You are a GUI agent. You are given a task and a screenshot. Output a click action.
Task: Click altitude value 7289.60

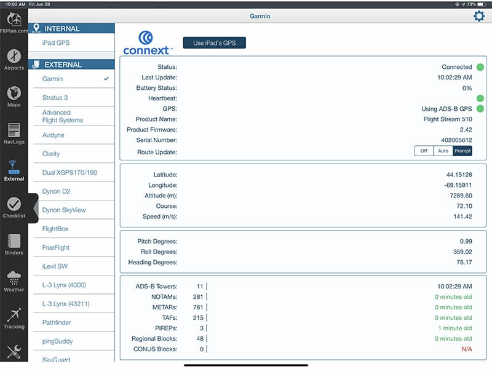461,196
